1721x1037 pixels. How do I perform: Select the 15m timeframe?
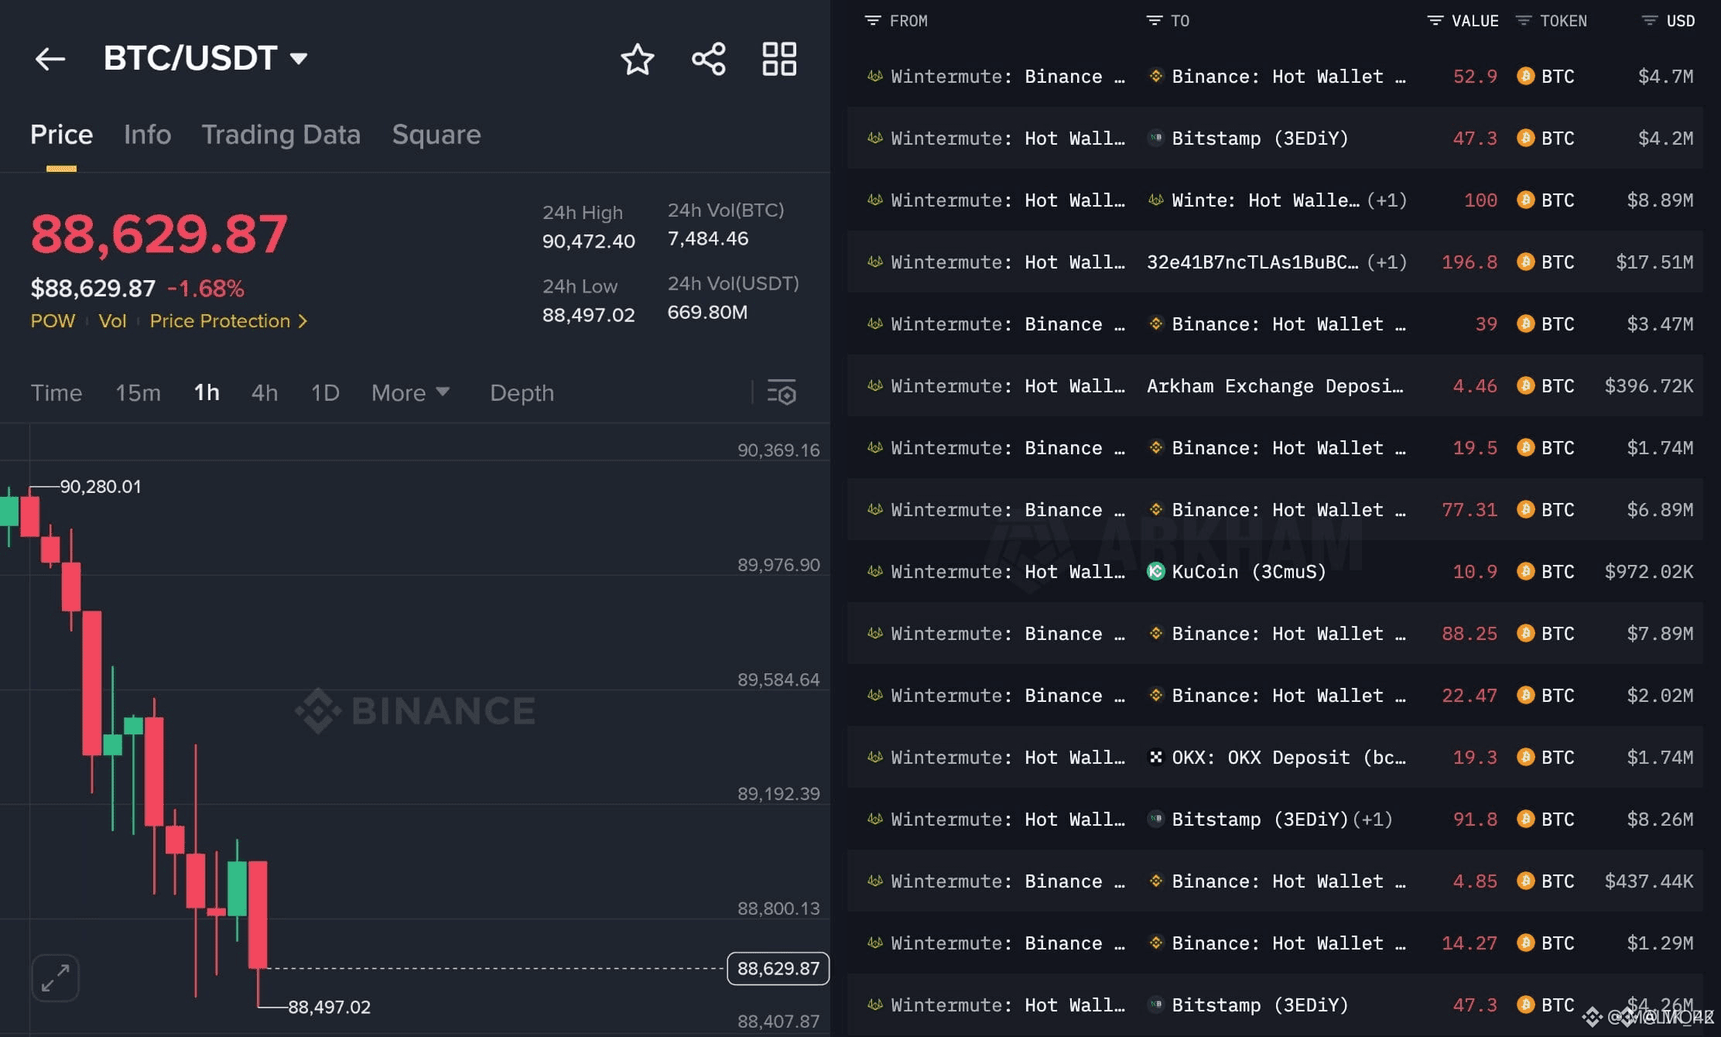pyautogui.click(x=138, y=392)
